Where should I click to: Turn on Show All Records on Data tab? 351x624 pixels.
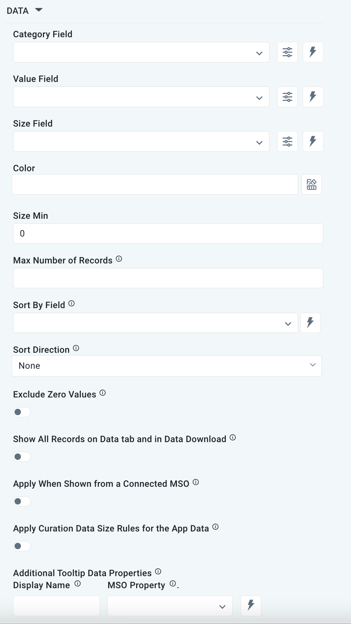[22, 457]
